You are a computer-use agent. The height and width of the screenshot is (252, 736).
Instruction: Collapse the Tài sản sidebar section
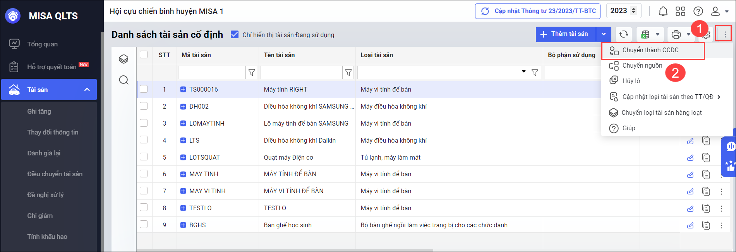tap(87, 90)
